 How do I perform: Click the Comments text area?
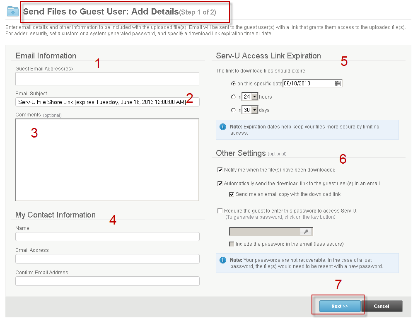click(107, 159)
